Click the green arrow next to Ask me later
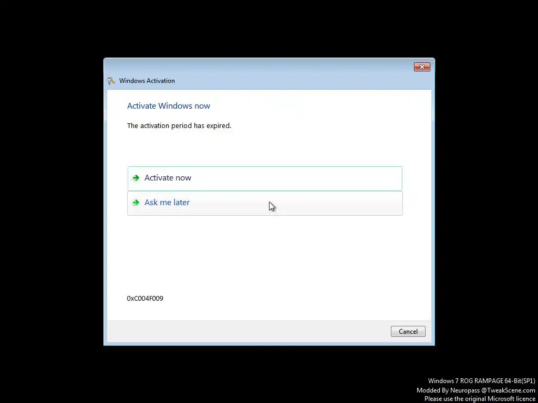Viewport: 538px width, 403px height. 136,203
